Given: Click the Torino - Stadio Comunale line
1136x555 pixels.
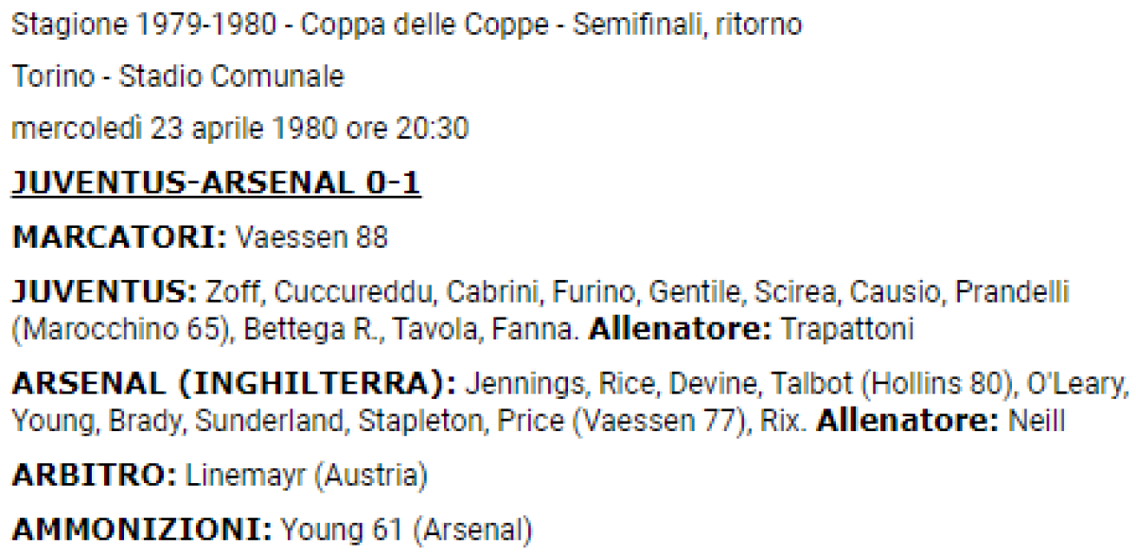Looking at the screenshot, I should click(x=178, y=77).
